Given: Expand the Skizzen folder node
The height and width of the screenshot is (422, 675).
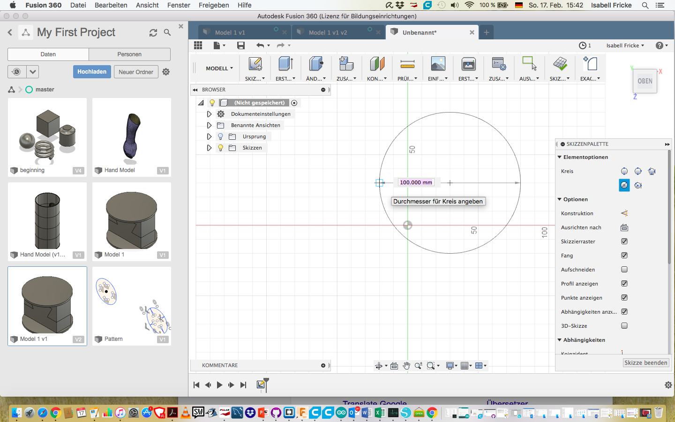Looking at the screenshot, I should pos(209,148).
